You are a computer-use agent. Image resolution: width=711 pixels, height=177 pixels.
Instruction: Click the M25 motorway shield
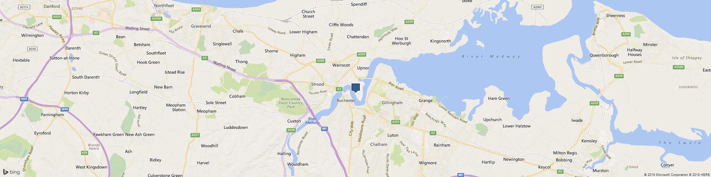[24, 99]
